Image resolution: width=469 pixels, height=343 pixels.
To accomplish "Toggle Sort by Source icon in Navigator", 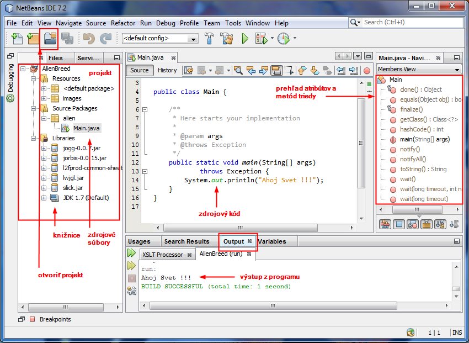I will [x=454, y=224].
